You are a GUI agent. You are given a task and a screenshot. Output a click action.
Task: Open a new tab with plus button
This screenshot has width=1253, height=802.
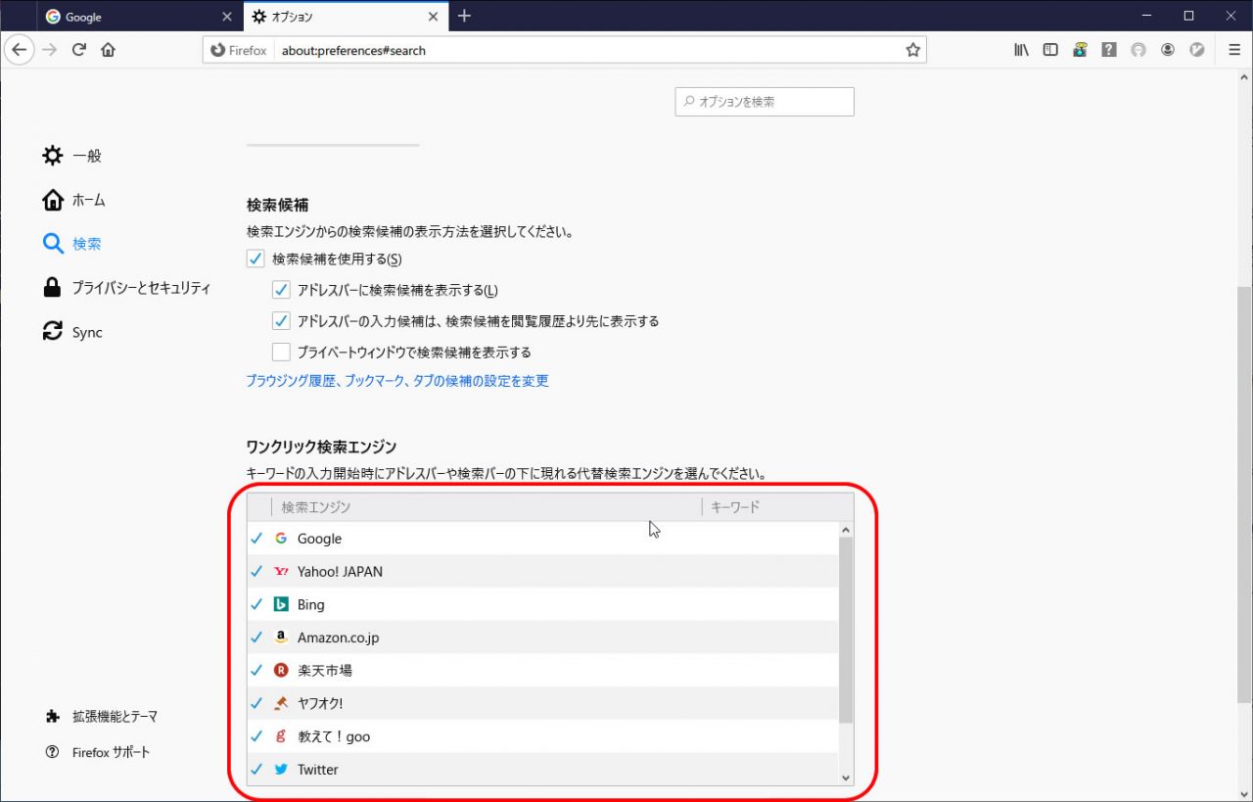[x=464, y=16]
